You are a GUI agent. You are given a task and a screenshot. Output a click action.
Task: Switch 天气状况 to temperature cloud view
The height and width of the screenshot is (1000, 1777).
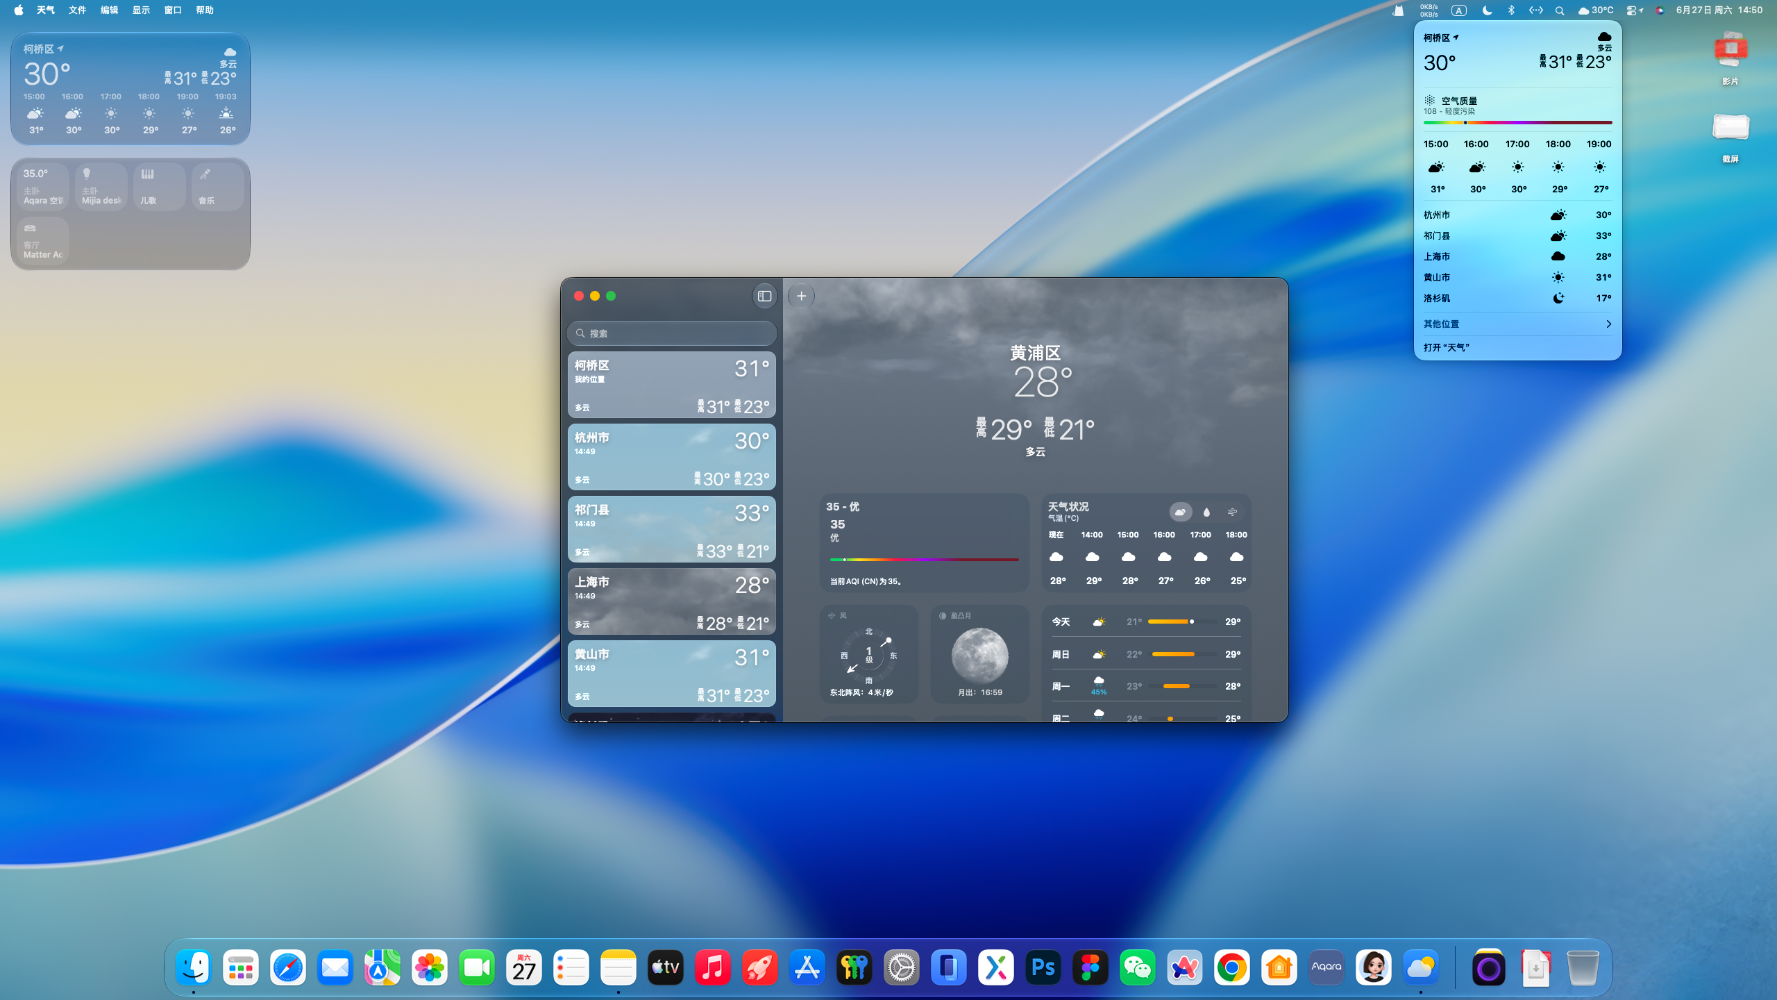click(x=1180, y=512)
